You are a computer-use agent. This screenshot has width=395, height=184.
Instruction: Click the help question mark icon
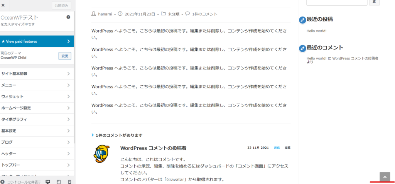[68, 17]
